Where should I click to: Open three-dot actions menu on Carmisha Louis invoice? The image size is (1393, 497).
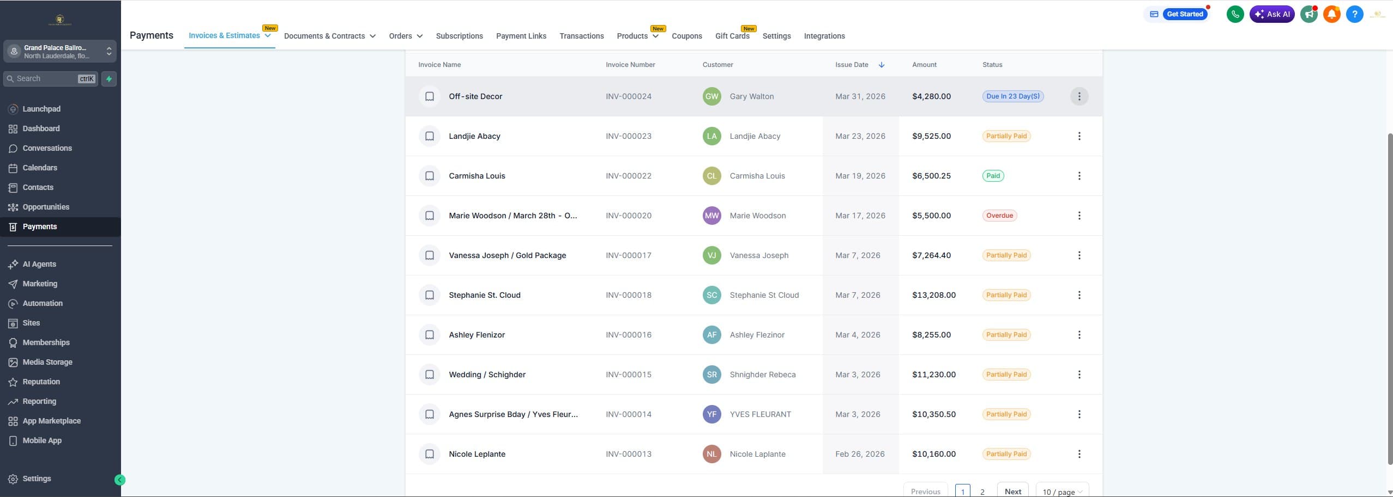tap(1079, 175)
